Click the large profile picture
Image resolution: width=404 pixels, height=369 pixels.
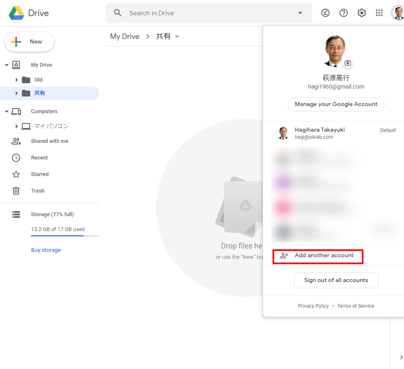335,51
